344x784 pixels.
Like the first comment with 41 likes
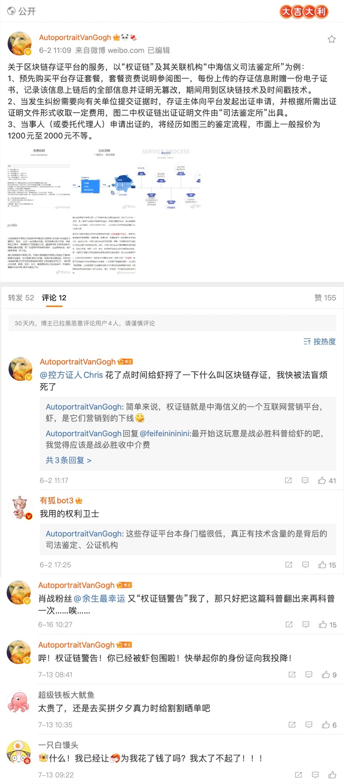(x=327, y=480)
